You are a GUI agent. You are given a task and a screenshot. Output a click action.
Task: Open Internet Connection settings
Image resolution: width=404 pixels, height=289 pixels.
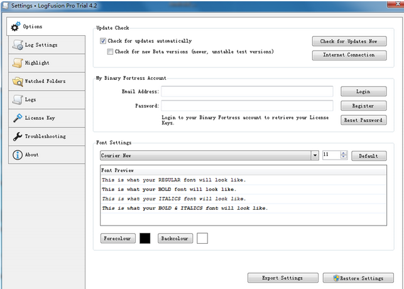click(x=349, y=55)
